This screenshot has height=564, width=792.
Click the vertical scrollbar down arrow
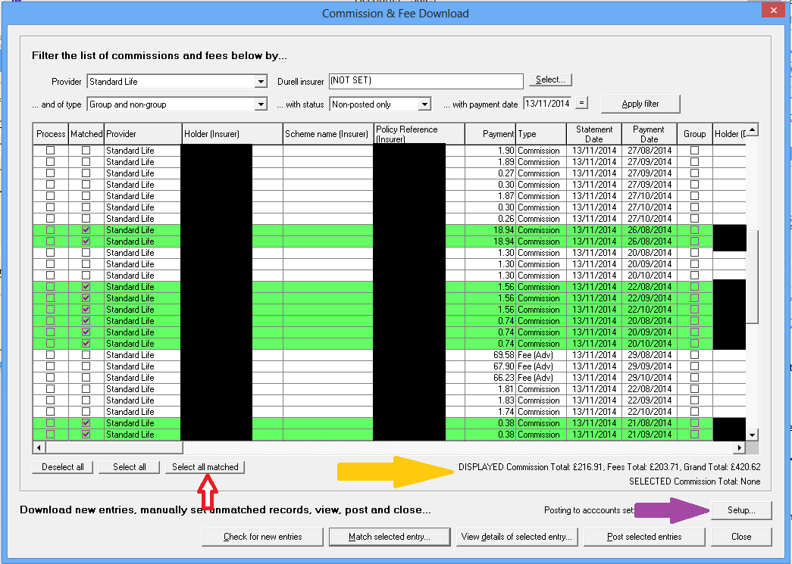(752, 435)
